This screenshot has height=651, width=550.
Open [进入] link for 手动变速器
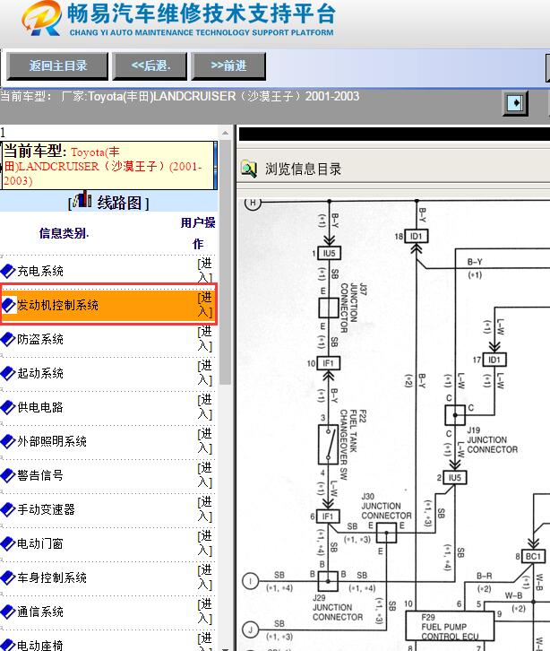click(205, 508)
